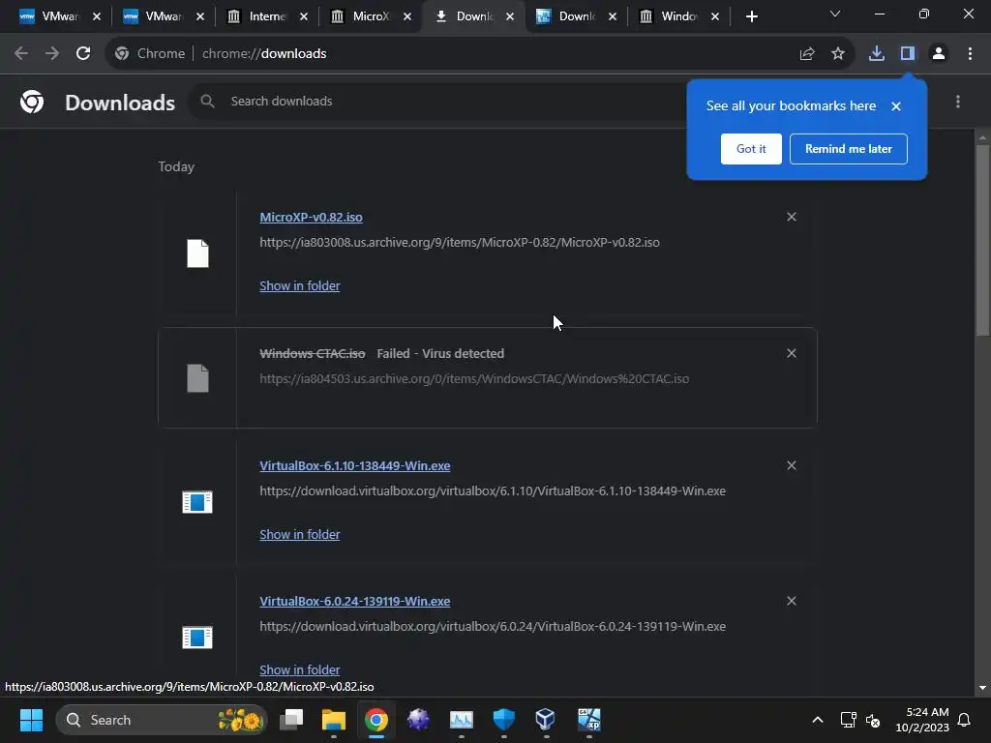Click the MicroXP-v0.82.iso file icon
This screenshot has height=743, width=991.
[197, 253]
